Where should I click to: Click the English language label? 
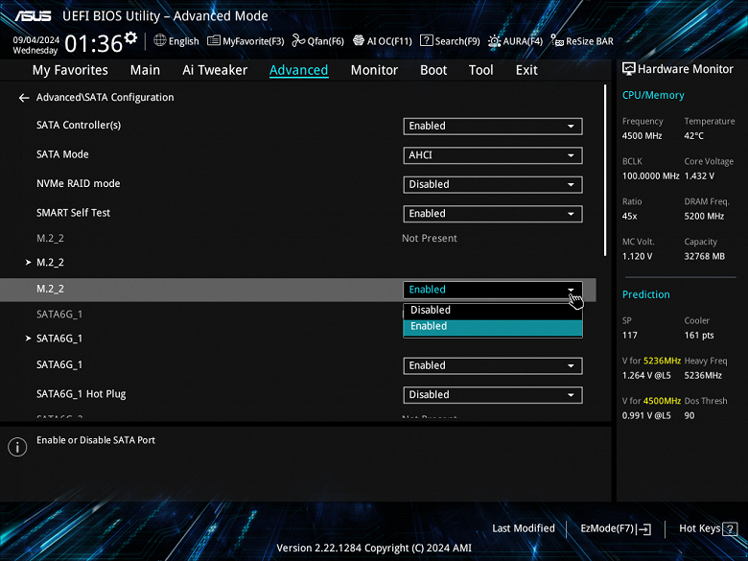(184, 41)
